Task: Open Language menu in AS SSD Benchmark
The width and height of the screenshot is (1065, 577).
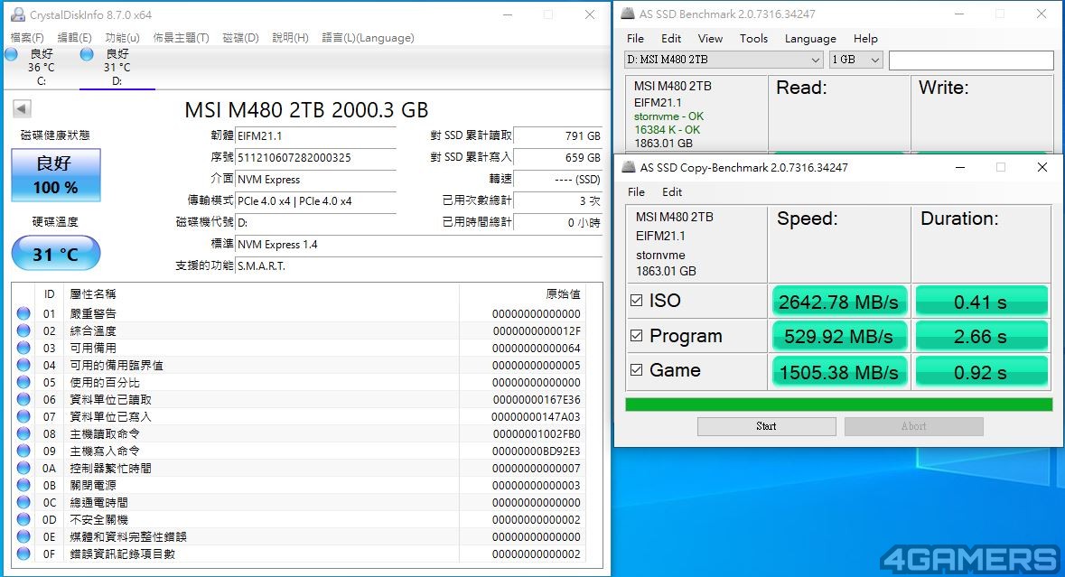Action: tap(810, 39)
